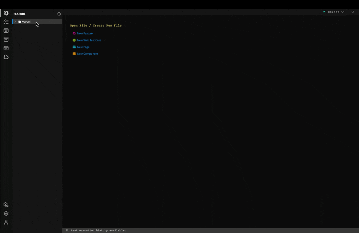Select the Marvel folder in the tree
359x233 pixels.
point(26,22)
